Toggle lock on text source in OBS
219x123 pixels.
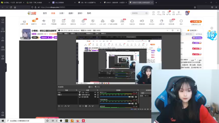[x=98, y=93]
